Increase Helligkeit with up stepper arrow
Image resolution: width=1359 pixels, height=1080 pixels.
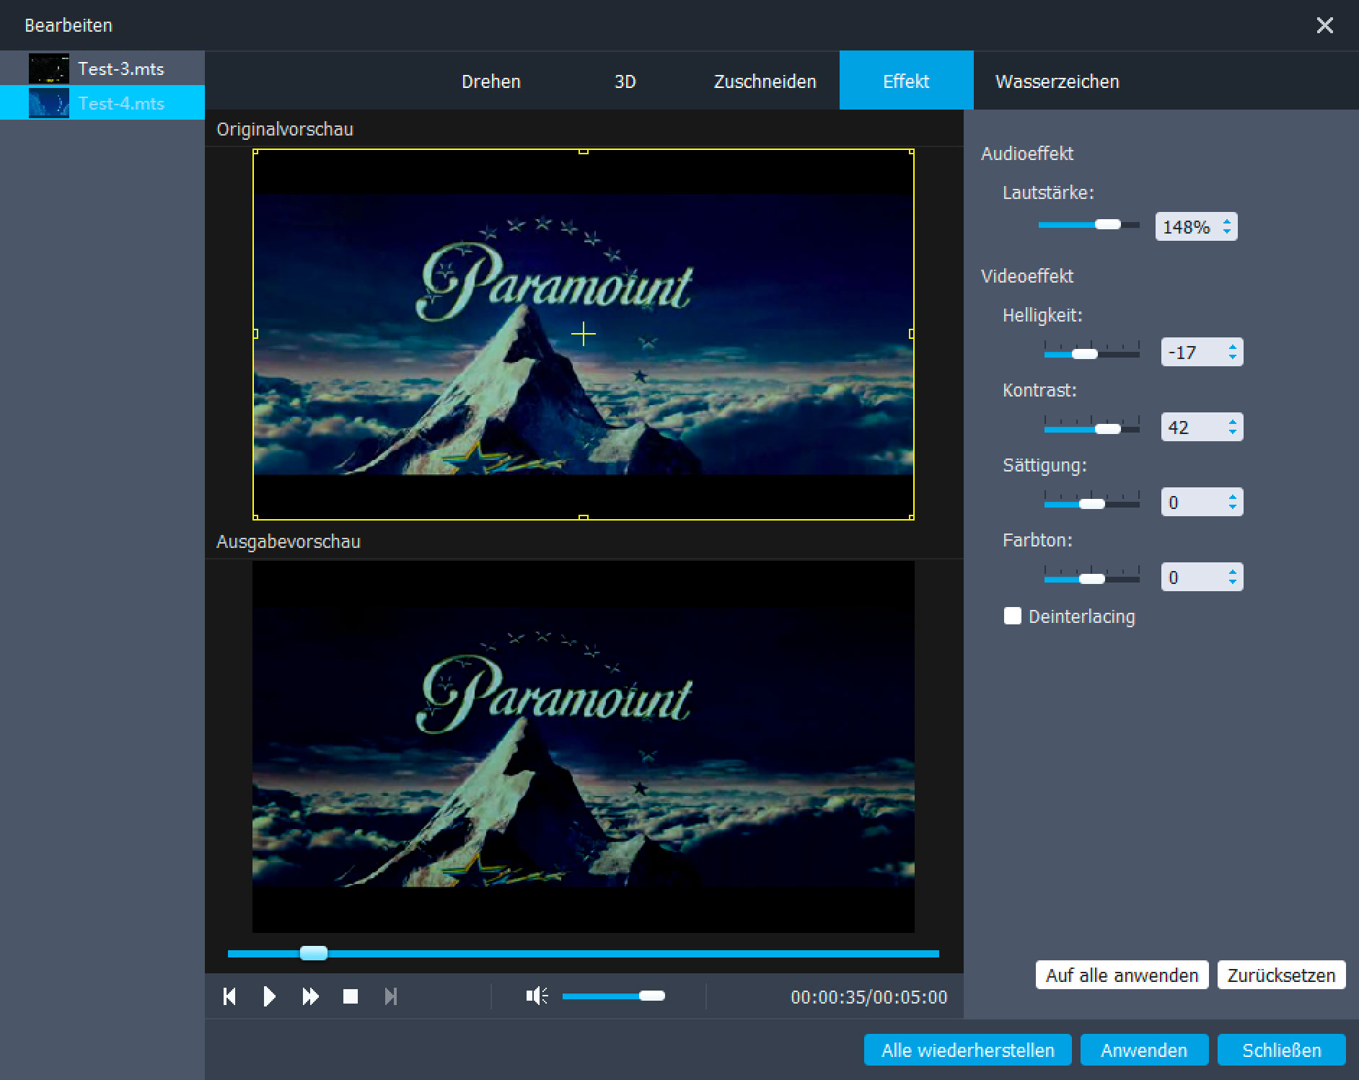pos(1233,347)
